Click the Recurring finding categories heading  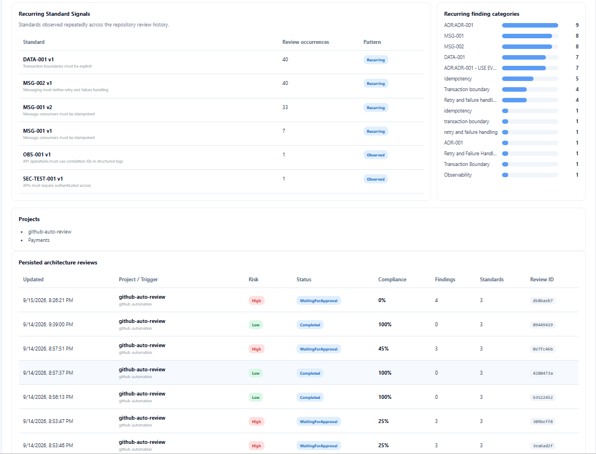tap(482, 14)
